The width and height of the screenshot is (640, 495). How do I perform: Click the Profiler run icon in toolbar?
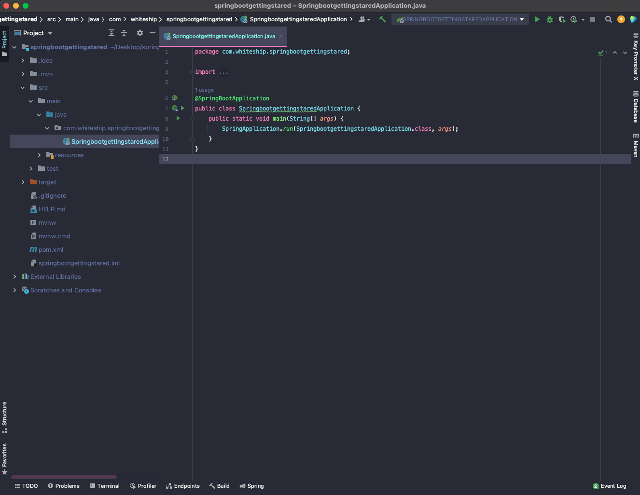pos(574,19)
